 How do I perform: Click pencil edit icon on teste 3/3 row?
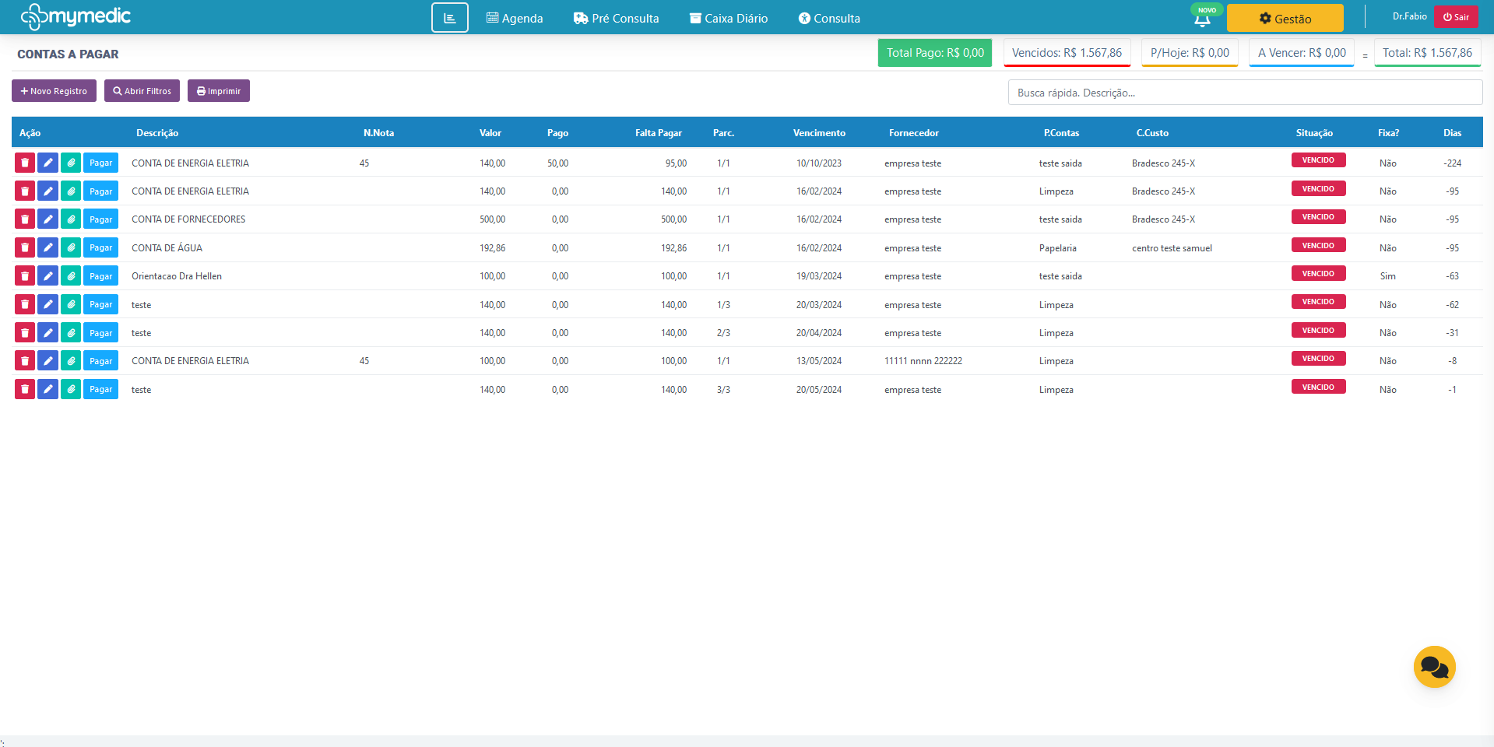tap(47, 389)
